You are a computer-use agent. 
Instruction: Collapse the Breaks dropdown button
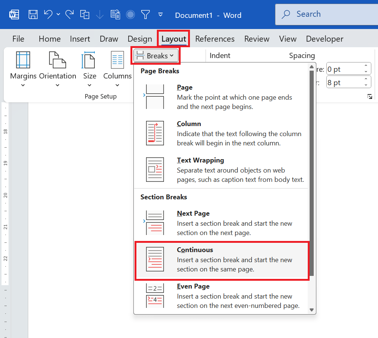tap(156, 56)
